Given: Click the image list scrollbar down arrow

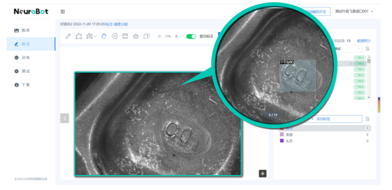Looking at the screenshot, I should click(369, 97).
